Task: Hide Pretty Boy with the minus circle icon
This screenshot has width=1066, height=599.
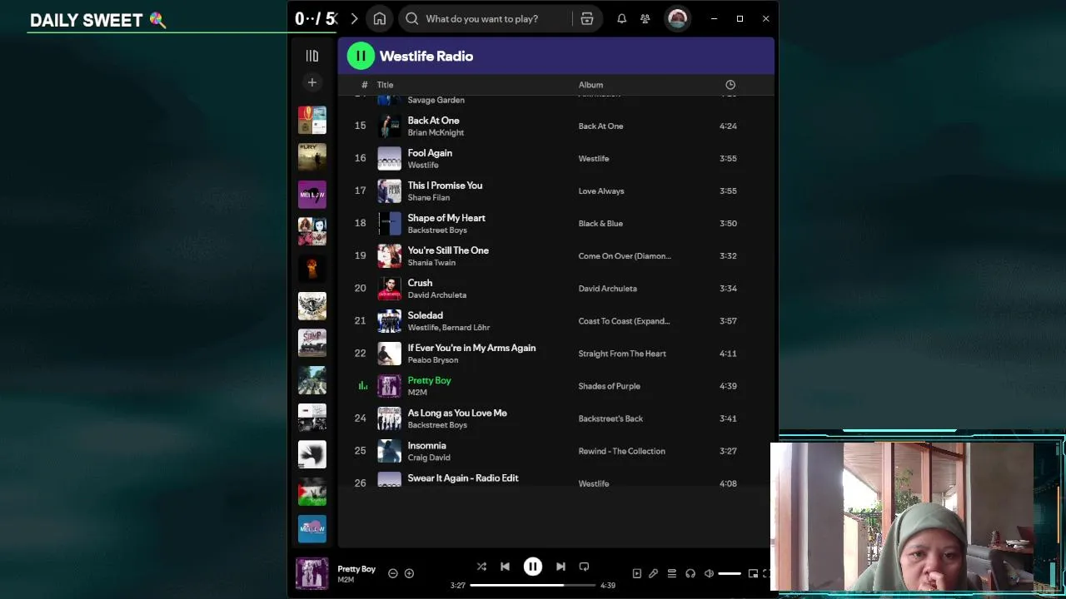Action: point(393,573)
